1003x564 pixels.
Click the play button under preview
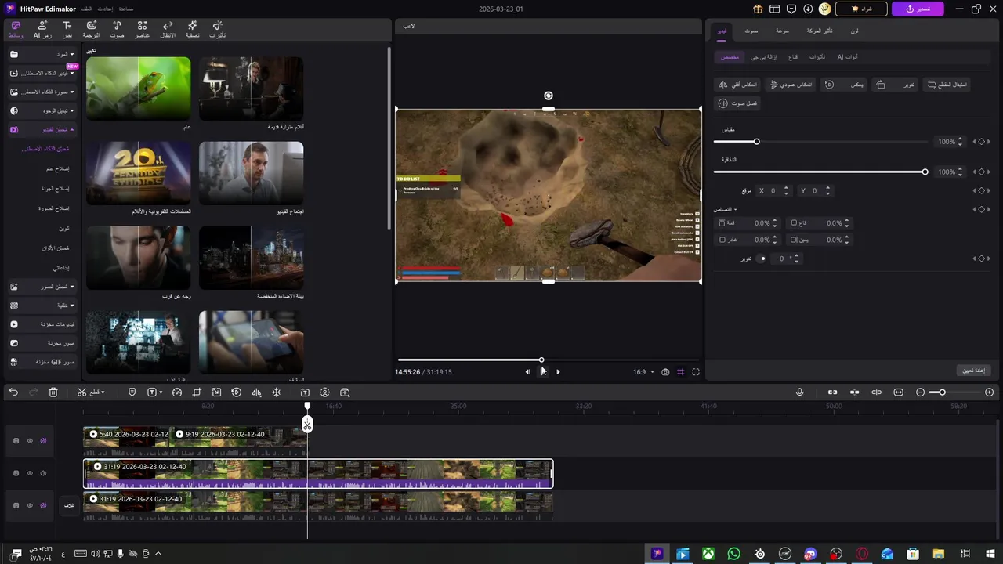click(x=542, y=372)
